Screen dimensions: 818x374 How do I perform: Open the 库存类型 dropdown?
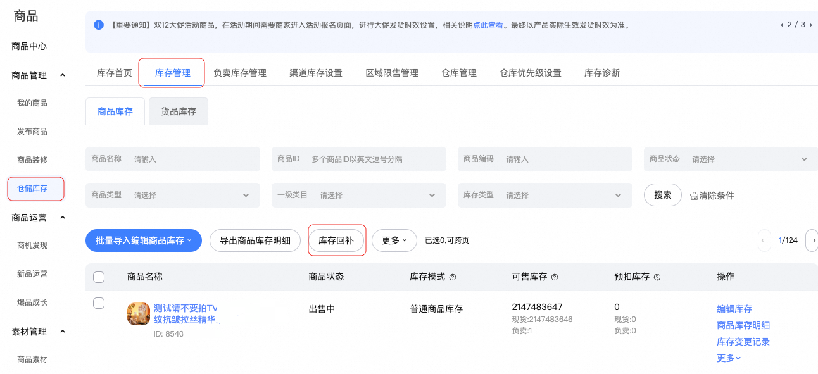click(545, 195)
